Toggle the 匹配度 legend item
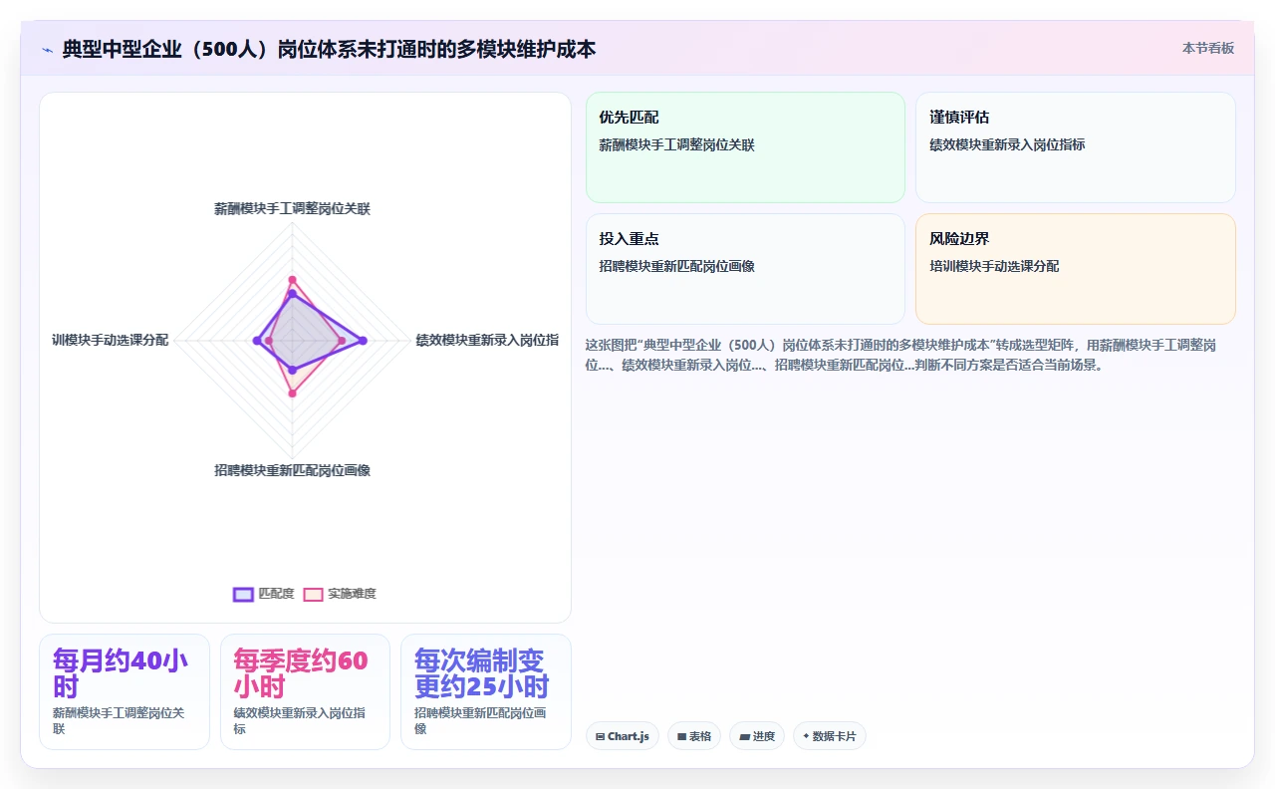Screen dimensions: 1275x789 click(x=264, y=594)
